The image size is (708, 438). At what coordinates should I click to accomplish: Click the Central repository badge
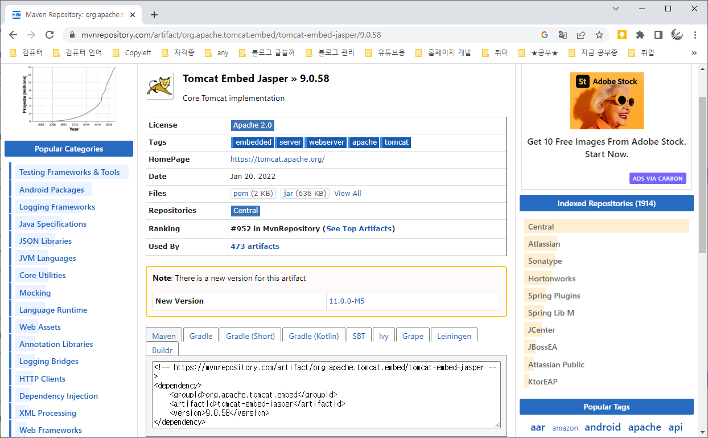(246, 211)
